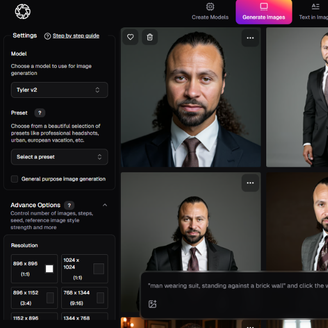Open three-dot menu on second-row portrait
328x328 pixels.
250,183
